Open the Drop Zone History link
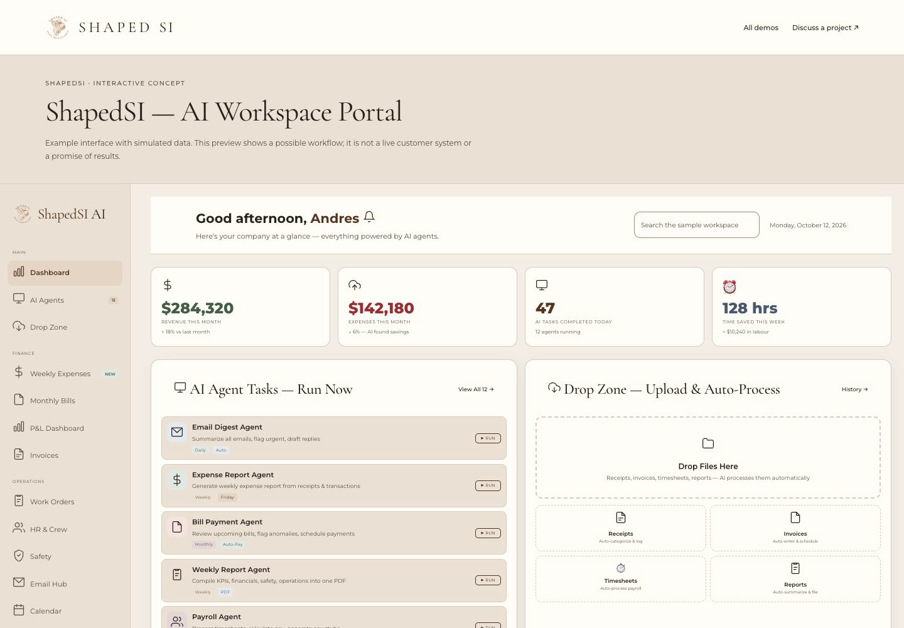904x628 pixels. click(855, 389)
